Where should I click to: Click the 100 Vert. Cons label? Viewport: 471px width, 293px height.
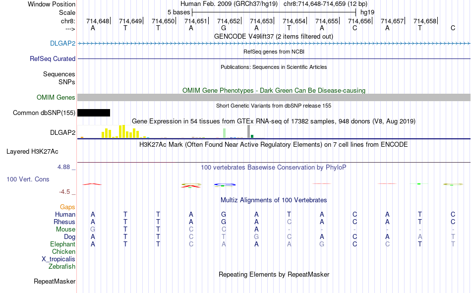[x=28, y=179]
